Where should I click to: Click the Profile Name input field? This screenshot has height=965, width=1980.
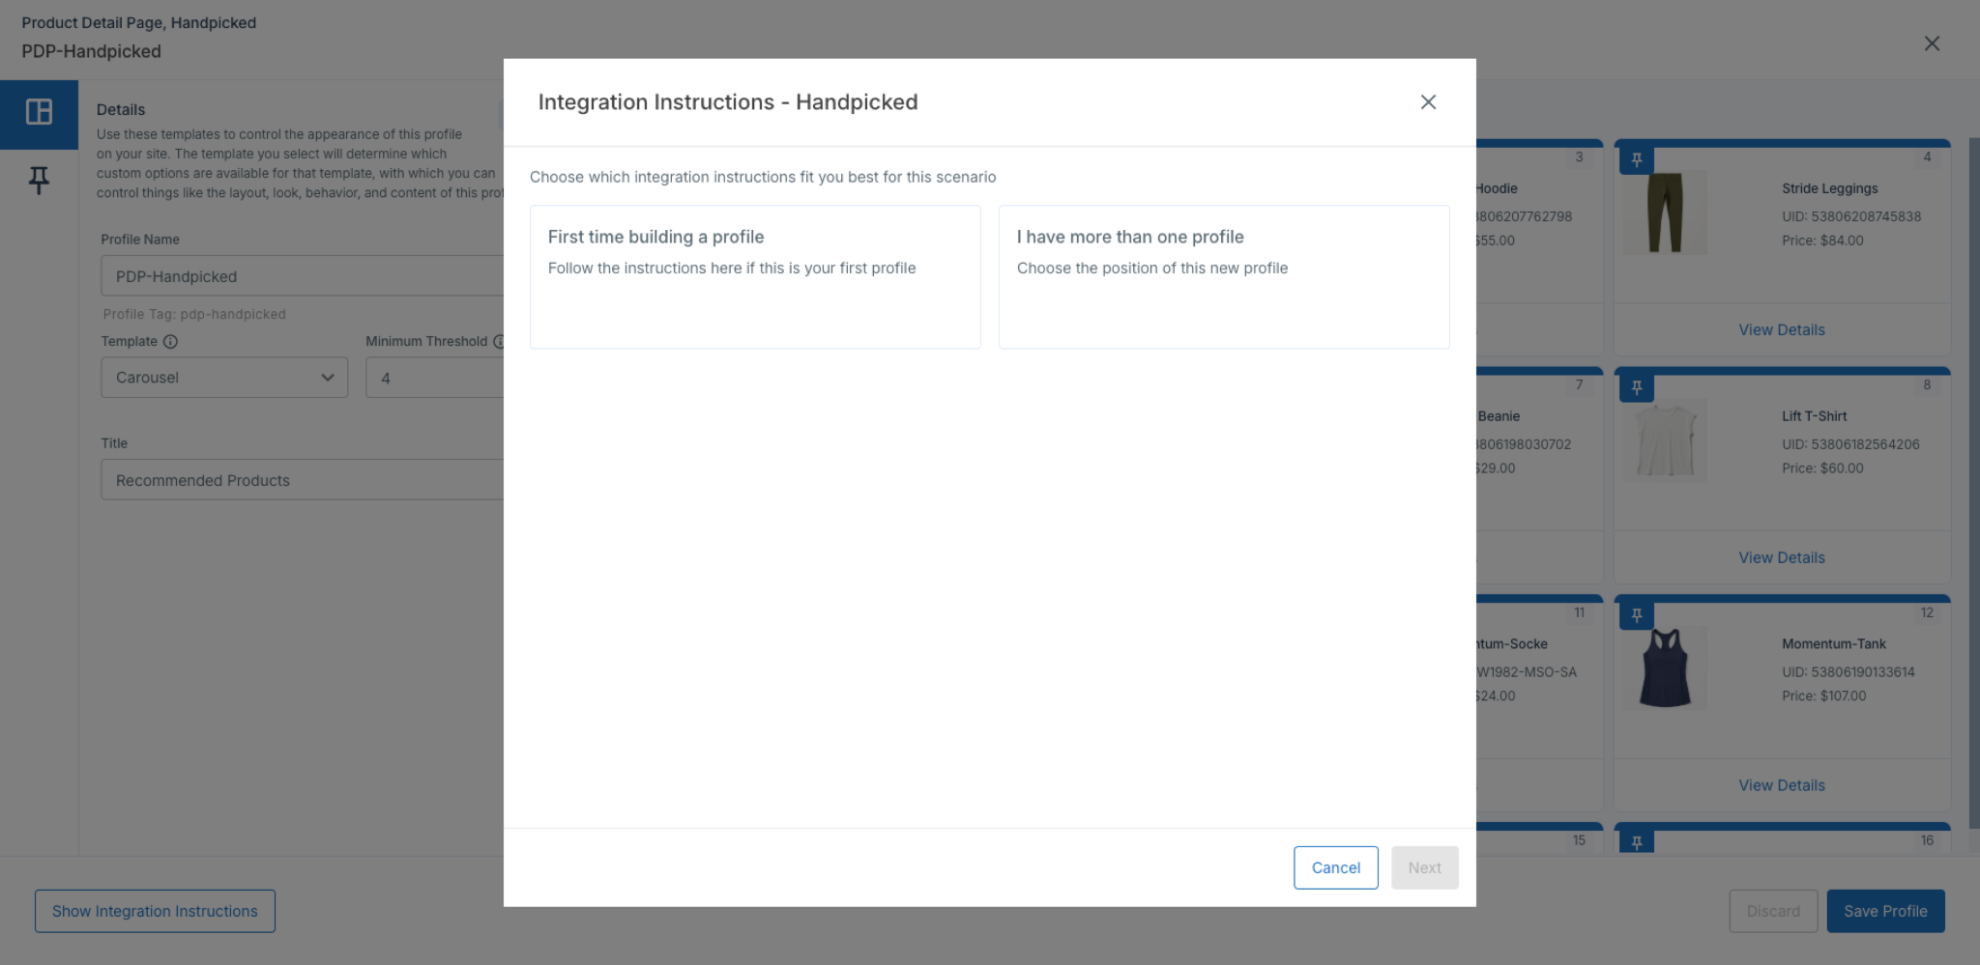303,276
